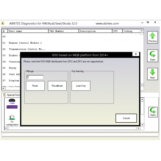Screen dimensions: 161x161
Task: Select the Engine Control Module 1 row
Action: click(71, 43)
